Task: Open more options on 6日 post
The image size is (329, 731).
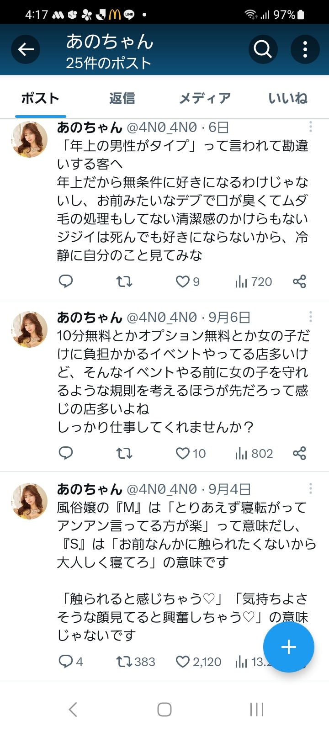Action: click(310, 127)
